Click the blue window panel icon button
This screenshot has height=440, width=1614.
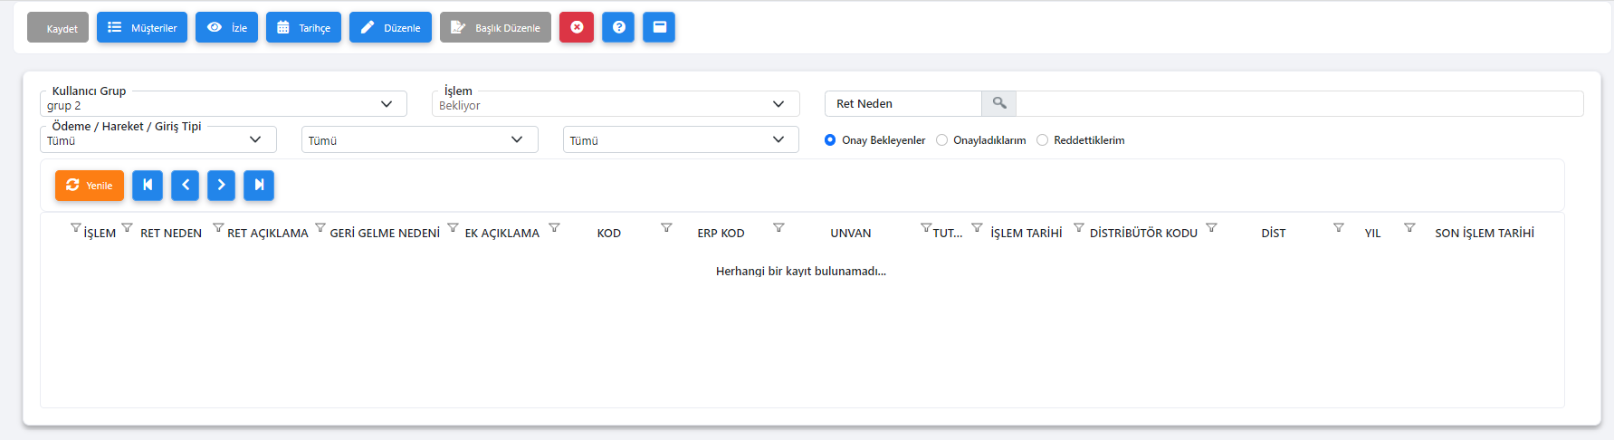coord(659,27)
